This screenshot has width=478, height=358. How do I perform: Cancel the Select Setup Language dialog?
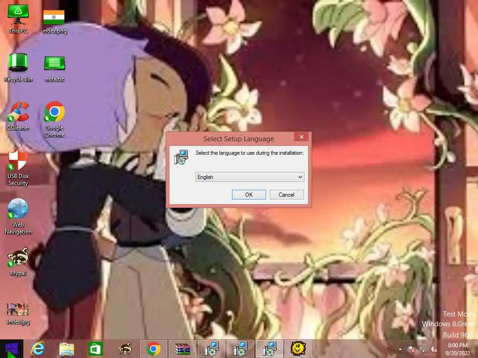point(287,195)
